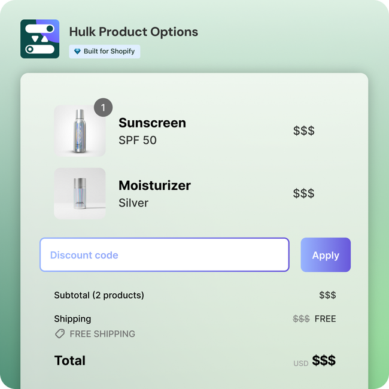The width and height of the screenshot is (389, 389).
Task: Click the free shipping tag icon
Action: click(60, 334)
